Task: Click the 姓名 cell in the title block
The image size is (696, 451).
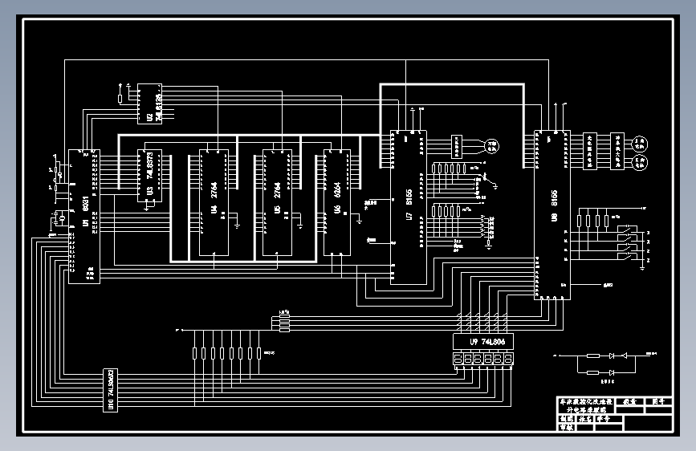Action: [585, 419]
